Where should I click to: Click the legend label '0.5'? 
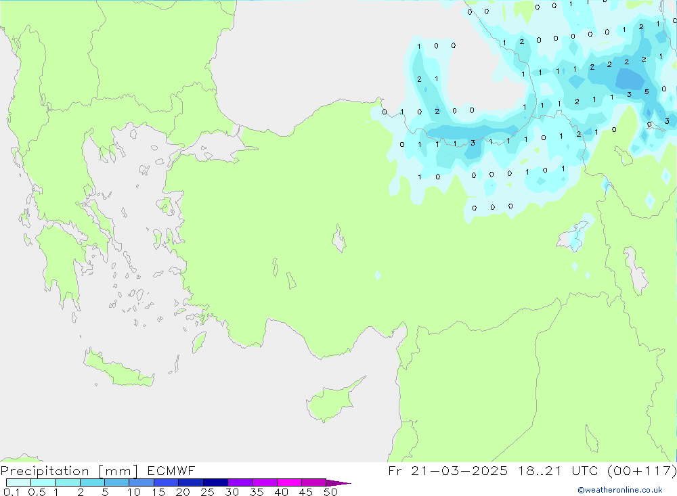(x=37, y=492)
